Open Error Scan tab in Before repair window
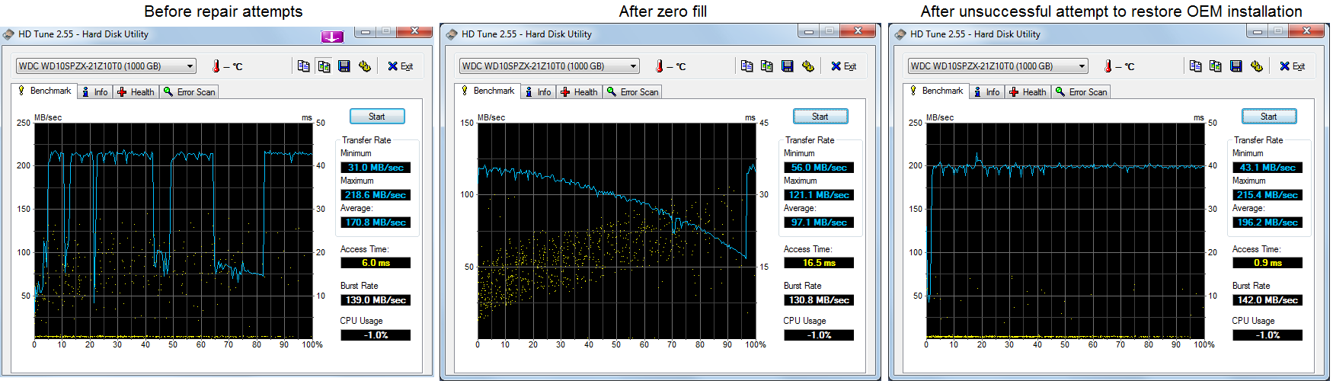1333x381 pixels. coord(189,92)
